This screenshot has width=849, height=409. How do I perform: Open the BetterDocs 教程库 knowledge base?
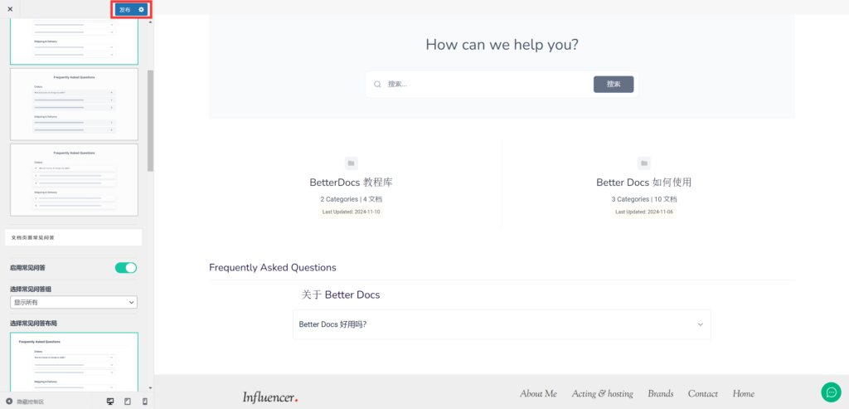pos(351,183)
